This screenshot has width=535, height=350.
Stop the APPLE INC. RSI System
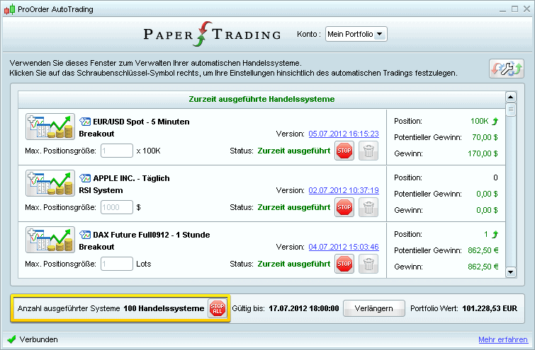coord(344,207)
